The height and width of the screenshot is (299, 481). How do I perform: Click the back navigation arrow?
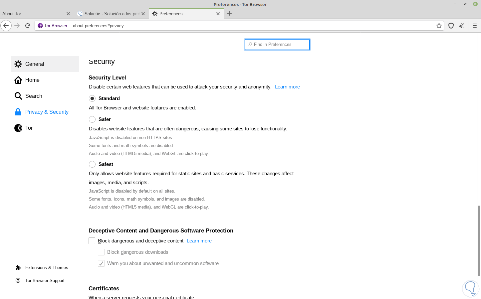[6, 26]
